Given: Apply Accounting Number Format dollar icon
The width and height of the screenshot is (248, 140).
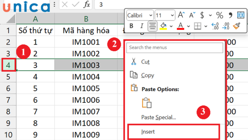Looking at the screenshot, I should tap(202, 15).
